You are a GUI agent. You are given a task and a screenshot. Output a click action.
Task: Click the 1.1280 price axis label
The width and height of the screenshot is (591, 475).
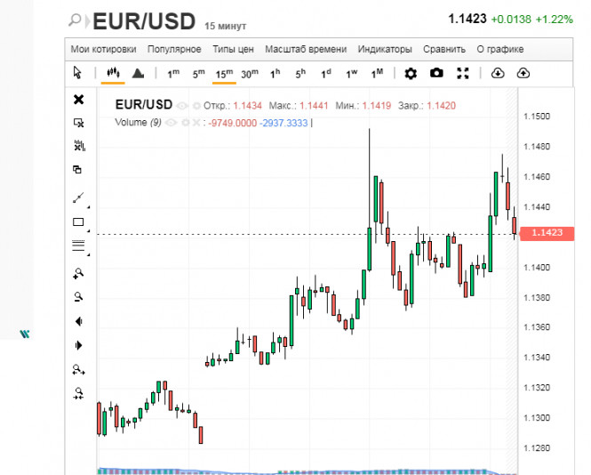click(537, 448)
